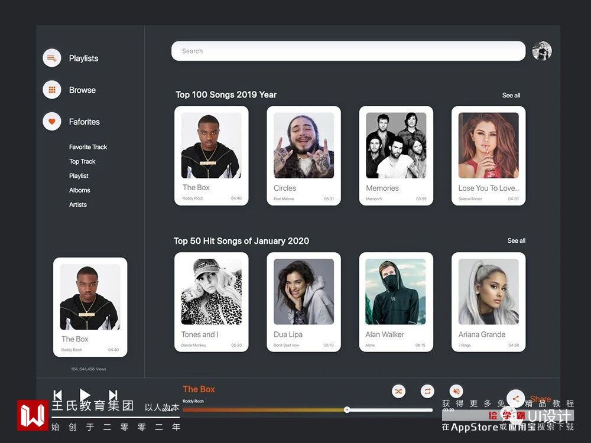Open the Tones and I card
The width and height of the screenshot is (591, 443).
(212, 302)
